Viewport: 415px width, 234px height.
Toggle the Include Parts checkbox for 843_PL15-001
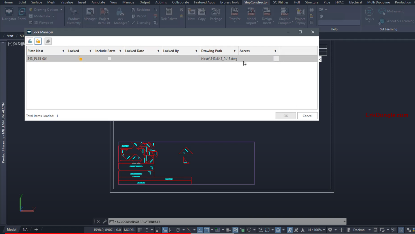109,59
